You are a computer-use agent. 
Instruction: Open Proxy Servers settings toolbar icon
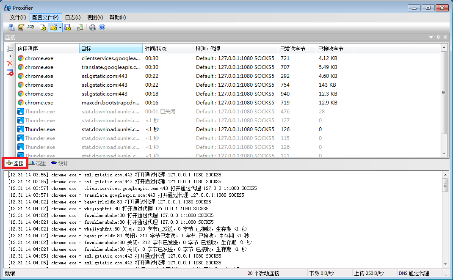click(x=12, y=27)
